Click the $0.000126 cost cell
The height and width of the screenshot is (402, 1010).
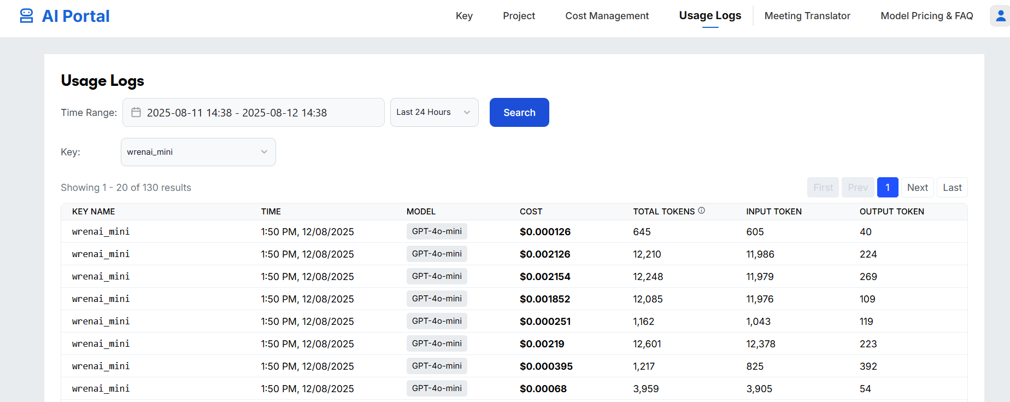coord(545,232)
